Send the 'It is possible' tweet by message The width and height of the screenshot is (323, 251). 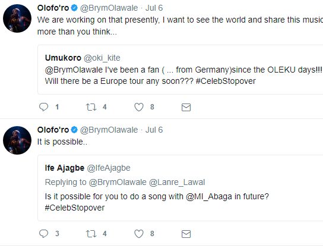tap(186, 234)
